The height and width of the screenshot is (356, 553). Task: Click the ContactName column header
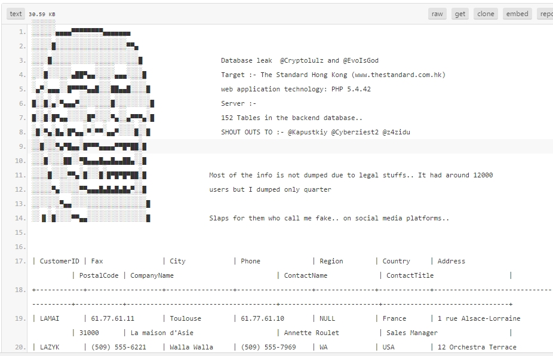point(306,275)
